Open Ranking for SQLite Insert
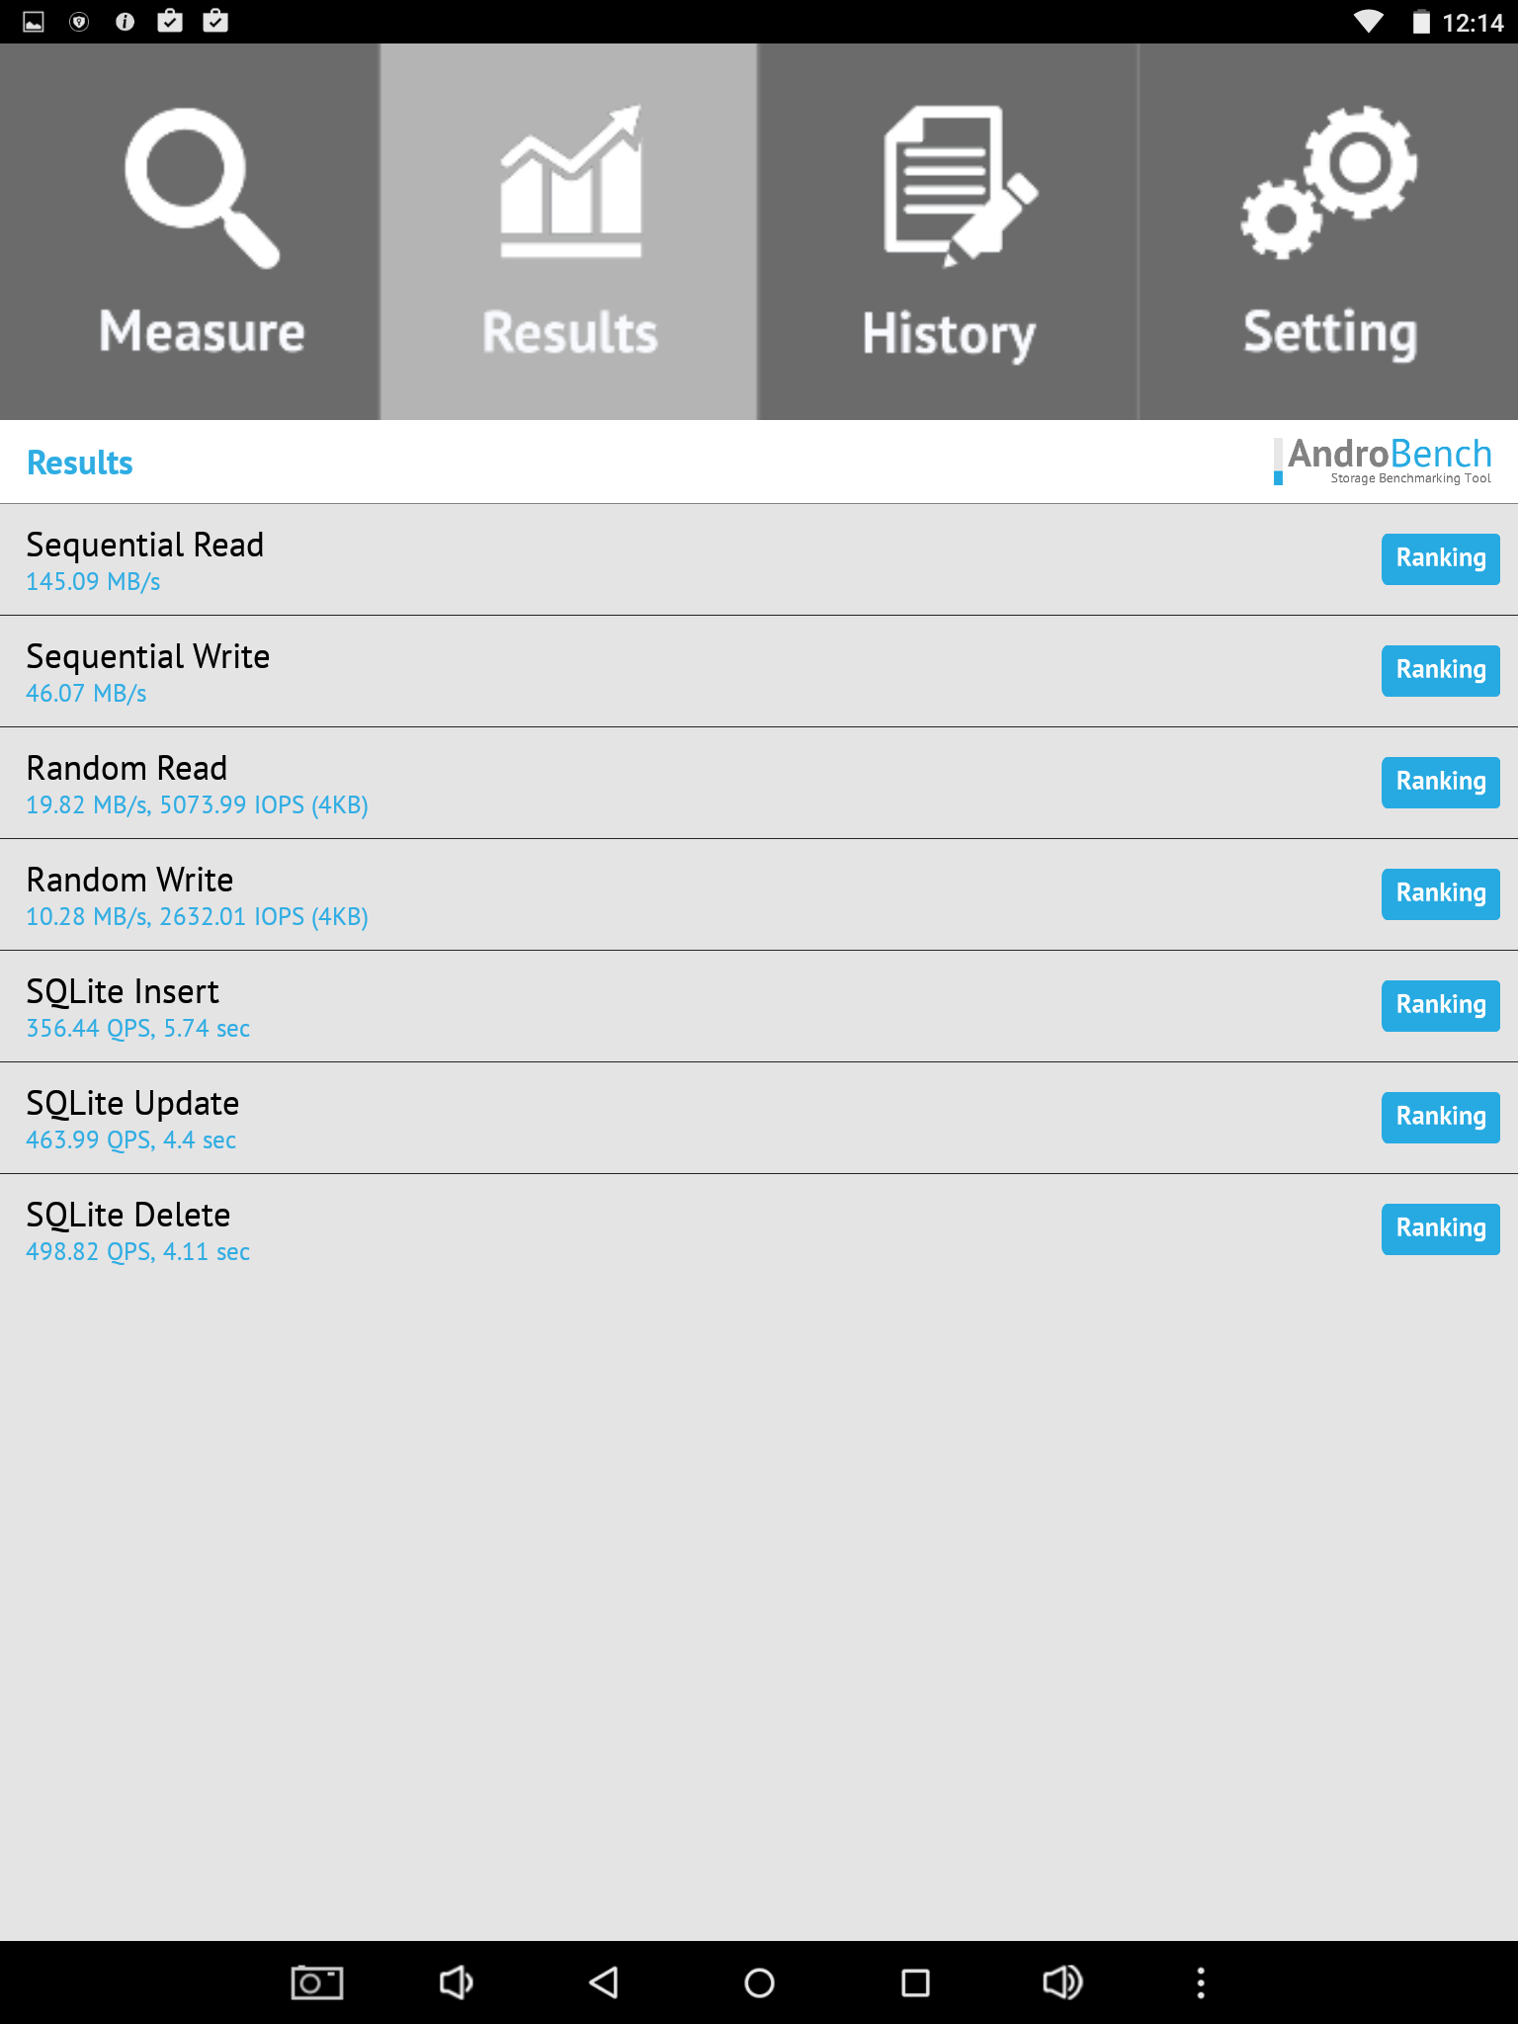The image size is (1518, 2024). pyautogui.click(x=1440, y=1006)
